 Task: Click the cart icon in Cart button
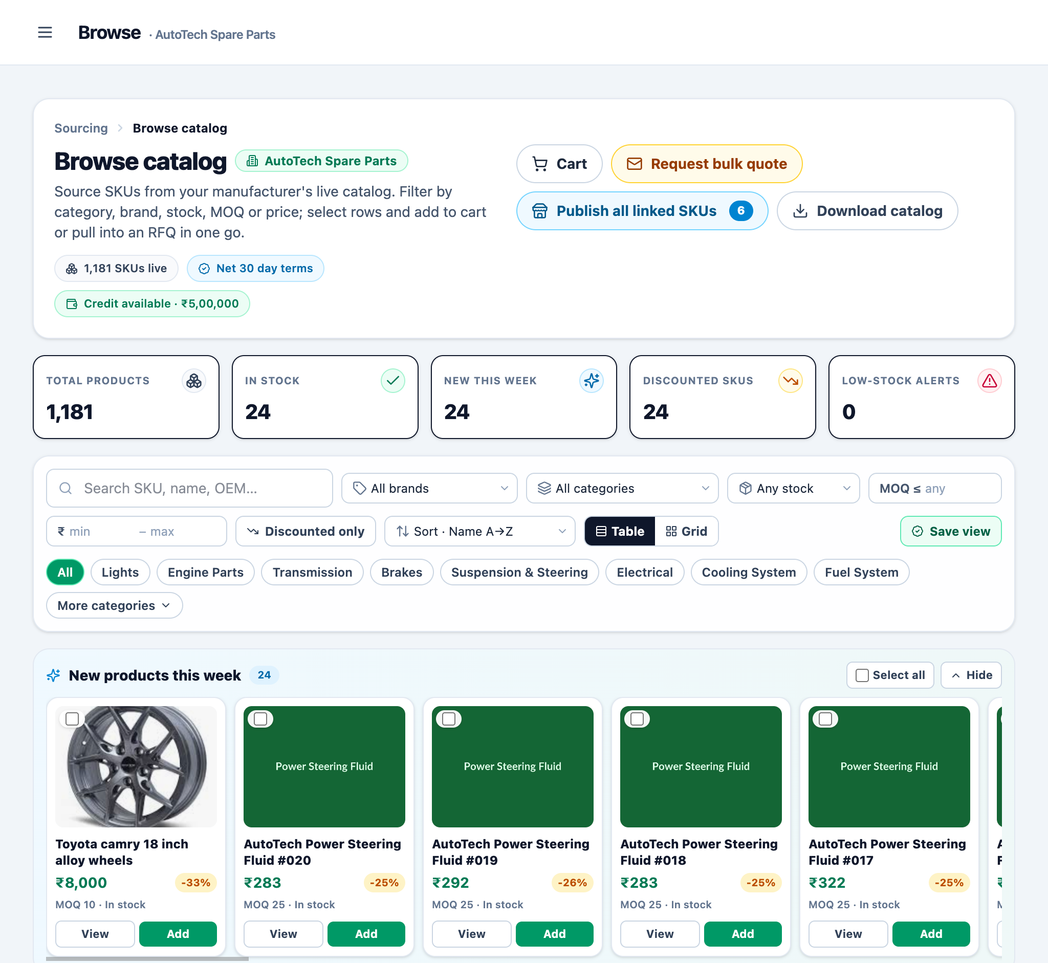[x=540, y=164]
